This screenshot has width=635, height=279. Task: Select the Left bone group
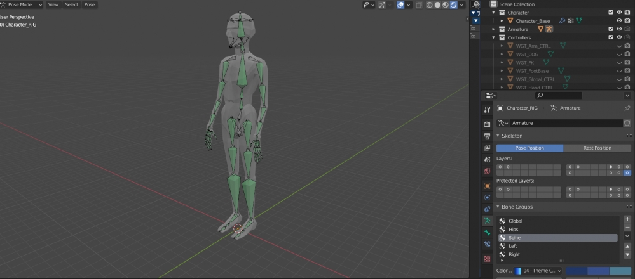[558, 246]
